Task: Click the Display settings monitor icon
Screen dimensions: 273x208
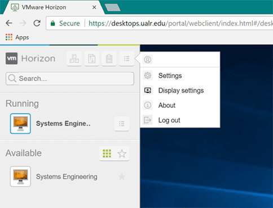Action: tap(147, 91)
